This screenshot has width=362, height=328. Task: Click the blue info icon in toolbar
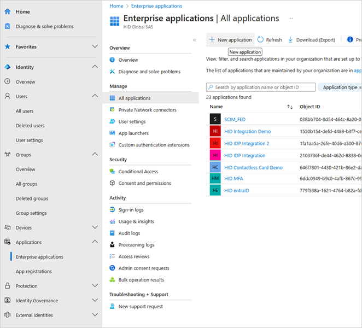(350, 39)
